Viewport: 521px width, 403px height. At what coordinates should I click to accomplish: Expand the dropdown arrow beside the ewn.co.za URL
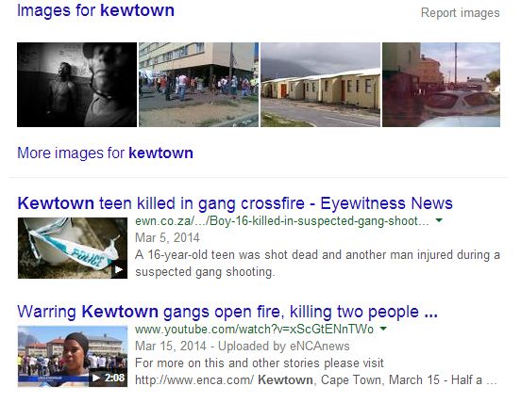(439, 220)
